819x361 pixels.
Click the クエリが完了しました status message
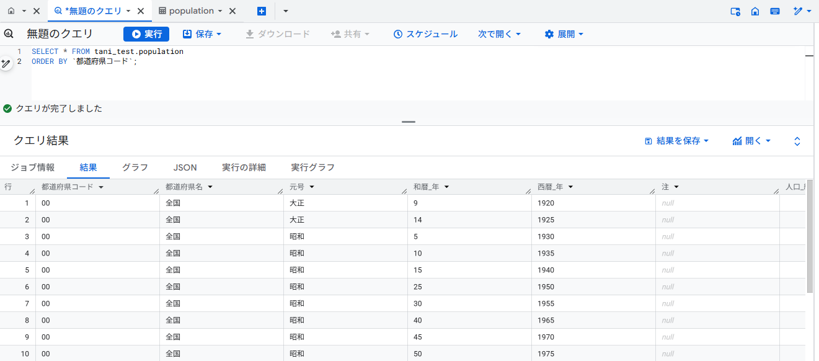pos(59,109)
